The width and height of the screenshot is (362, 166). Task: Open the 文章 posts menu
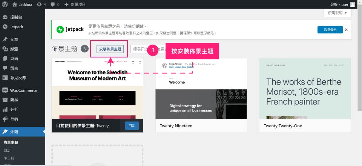14,39
